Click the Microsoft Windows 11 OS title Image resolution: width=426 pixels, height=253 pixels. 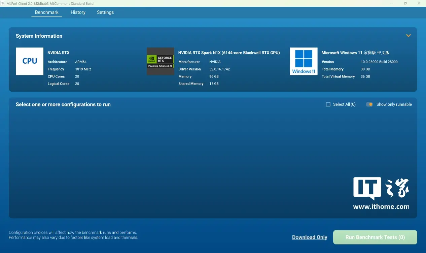355,53
